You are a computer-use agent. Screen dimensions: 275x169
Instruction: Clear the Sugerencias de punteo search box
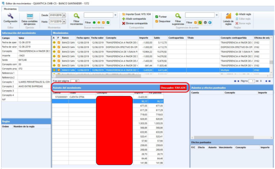(x=217, y=15)
